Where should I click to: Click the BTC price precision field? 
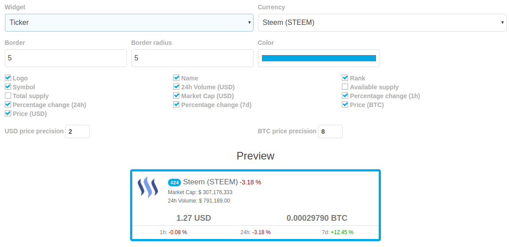click(x=330, y=131)
